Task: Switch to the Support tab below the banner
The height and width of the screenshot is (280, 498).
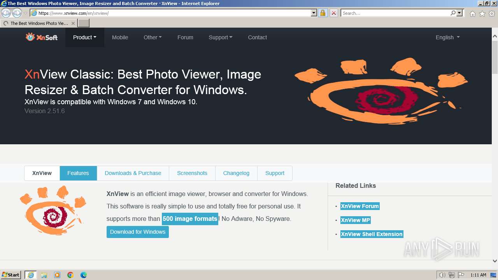Action: coord(275,173)
